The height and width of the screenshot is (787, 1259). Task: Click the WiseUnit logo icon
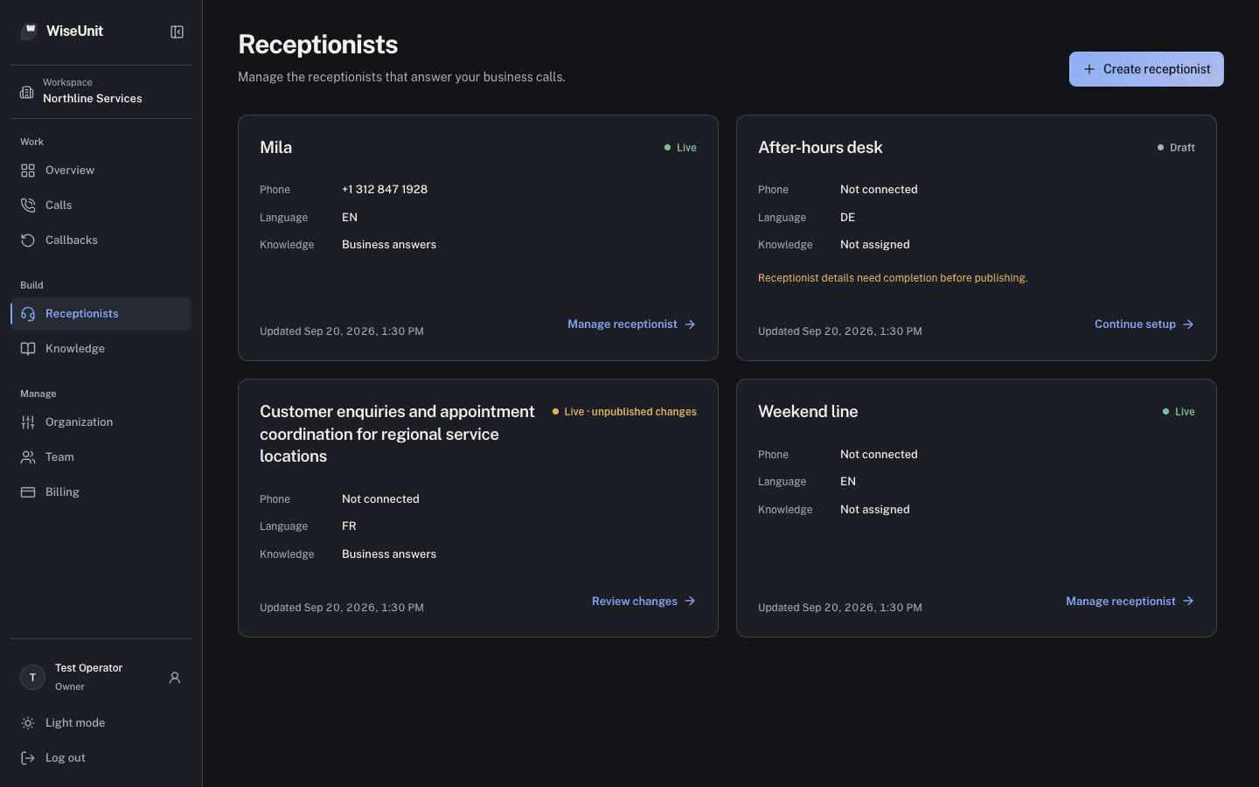(29, 31)
